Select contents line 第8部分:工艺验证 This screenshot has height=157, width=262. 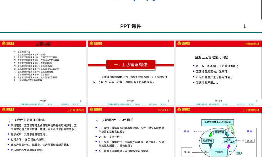tap(31, 75)
